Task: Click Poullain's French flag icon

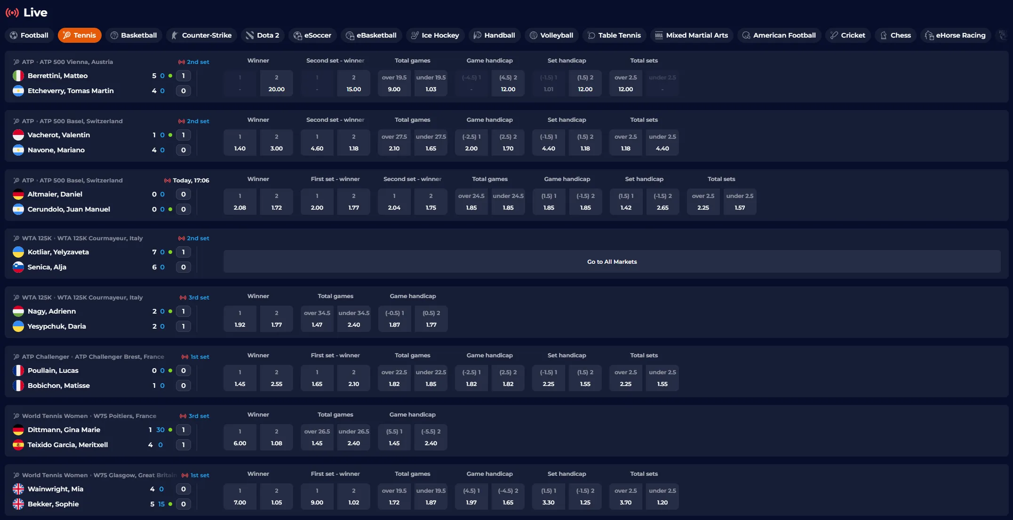Action: point(18,370)
